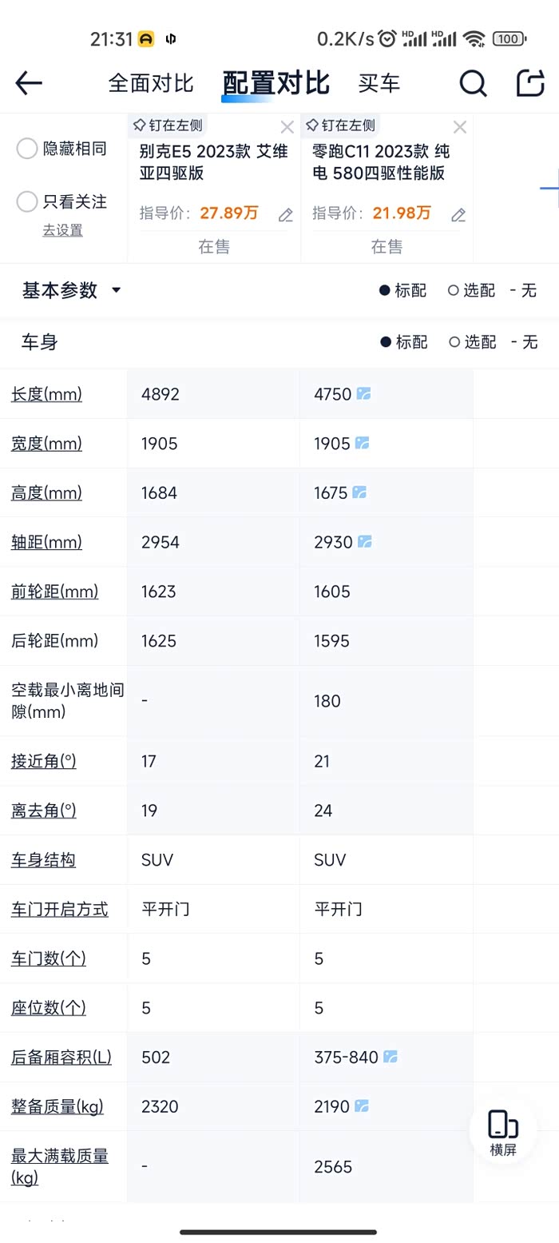This screenshot has width=559, height=1243.
Task: Tap the back arrow icon
Action: [29, 83]
